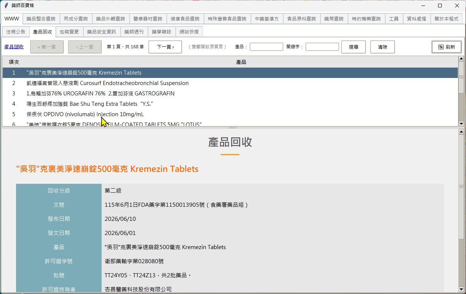
Task: Click the 第一頁 button
Action: point(47,47)
